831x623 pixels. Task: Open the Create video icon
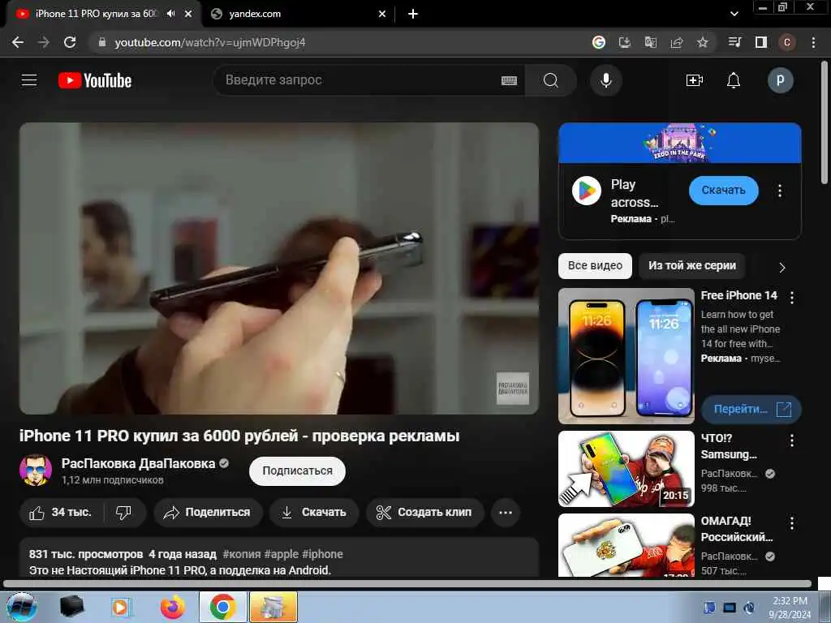pyautogui.click(x=695, y=80)
